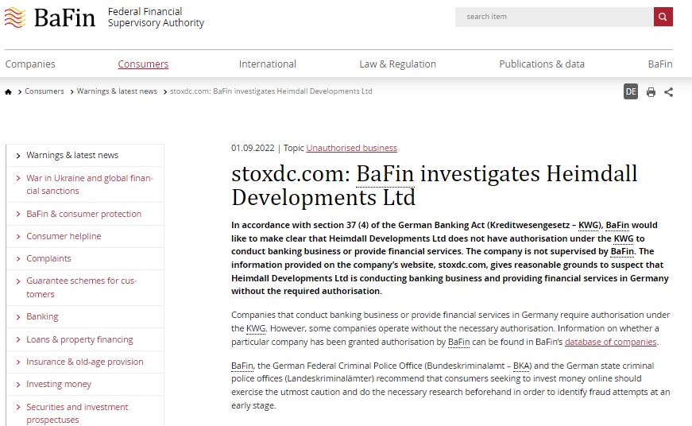This screenshot has width=692, height=426.
Task: Open the Consumers main menu
Action: pyautogui.click(x=143, y=64)
